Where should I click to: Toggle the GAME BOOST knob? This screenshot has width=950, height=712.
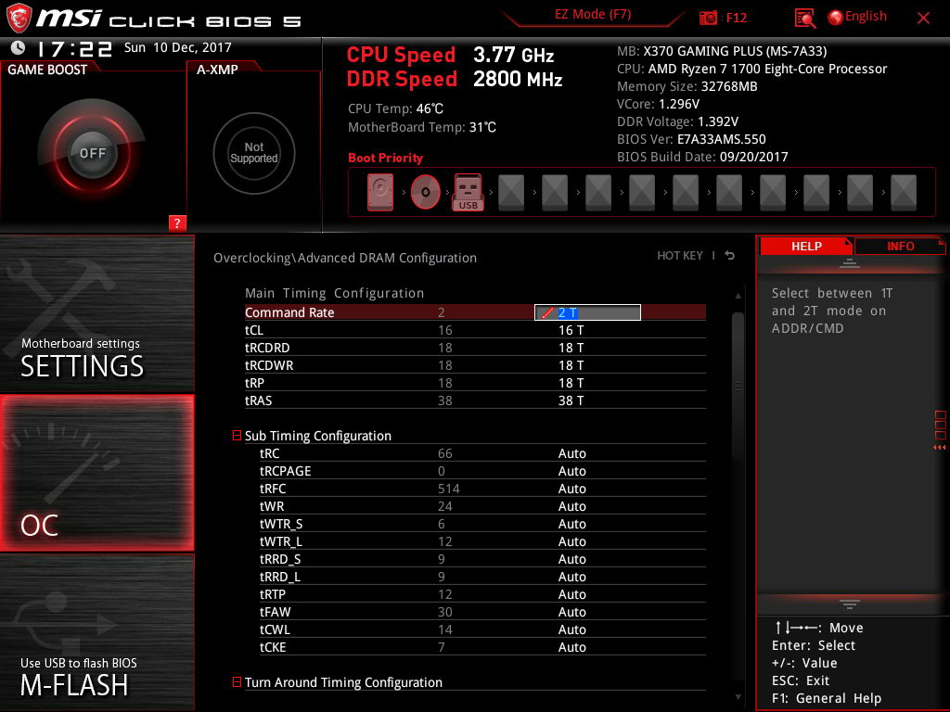pos(92,153)
